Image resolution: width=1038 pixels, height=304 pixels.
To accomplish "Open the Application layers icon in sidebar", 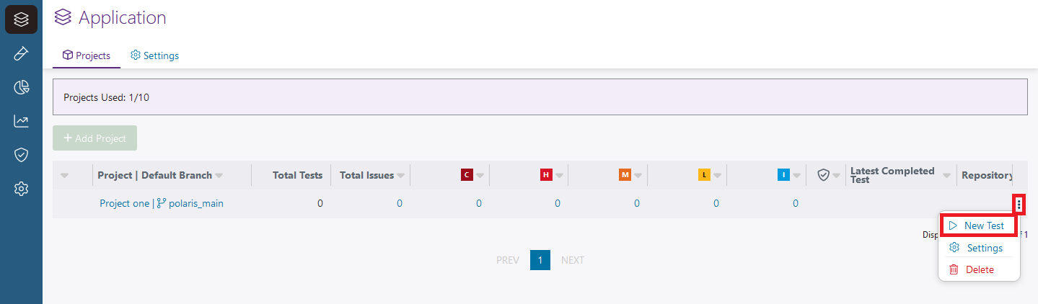I will point(21,19).
